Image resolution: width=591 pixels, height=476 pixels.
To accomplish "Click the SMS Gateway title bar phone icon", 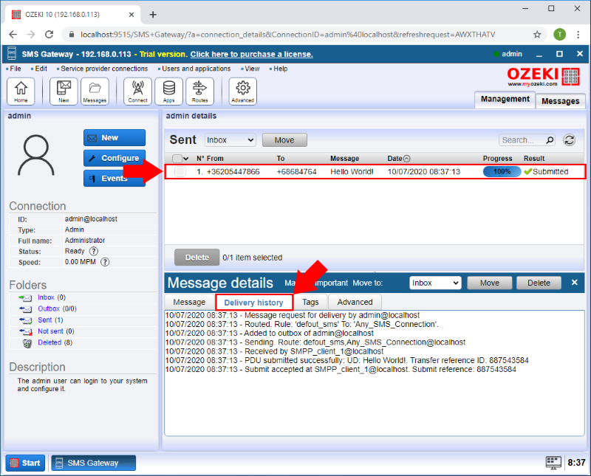I will [x=12, y=54].
